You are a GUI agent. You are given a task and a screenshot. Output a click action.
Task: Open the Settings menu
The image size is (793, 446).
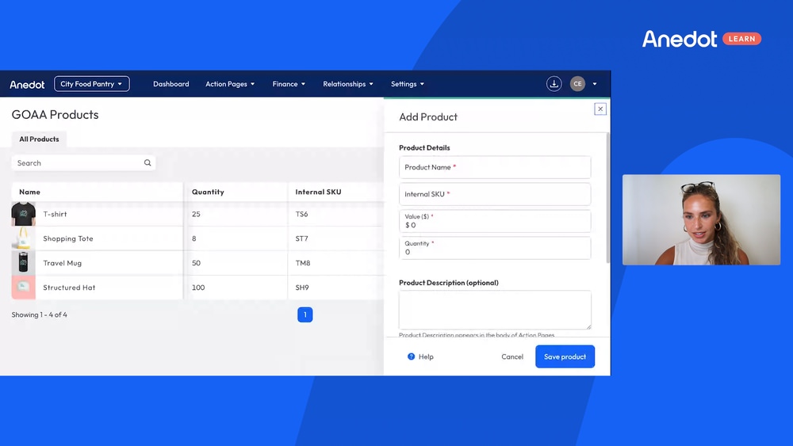pos(408,84)
